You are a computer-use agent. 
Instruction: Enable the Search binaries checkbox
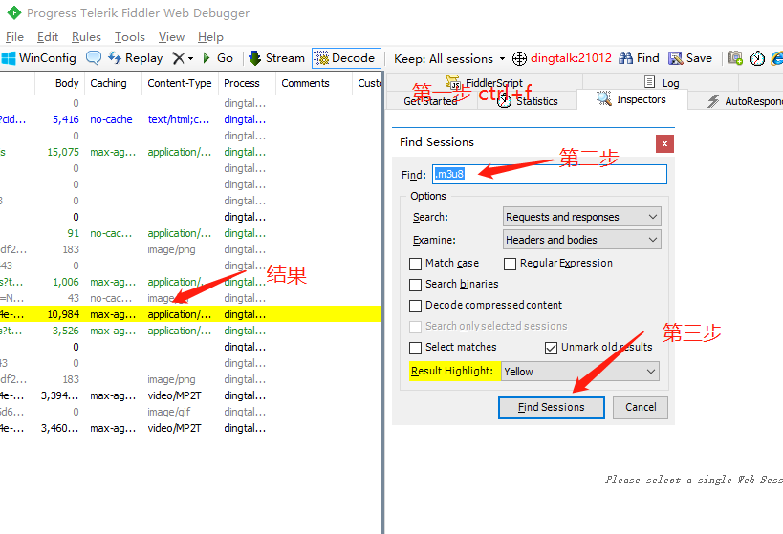click(x=415, y=285)
